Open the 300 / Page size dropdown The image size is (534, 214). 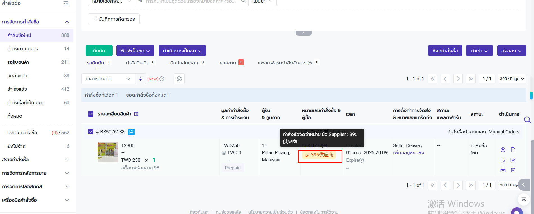(x=512, y=79)
